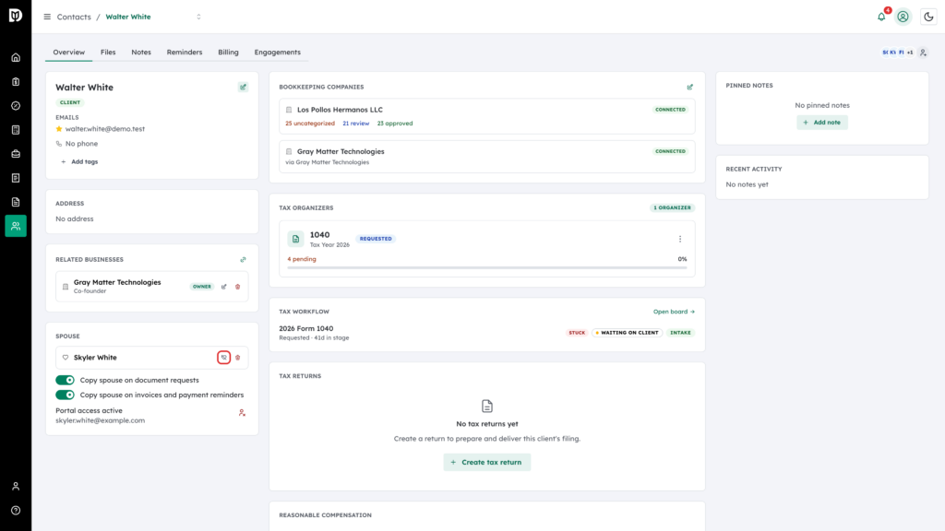Click Create tax return
The height and width of the screenshot is (531, 945).
[x=487, y=463]
